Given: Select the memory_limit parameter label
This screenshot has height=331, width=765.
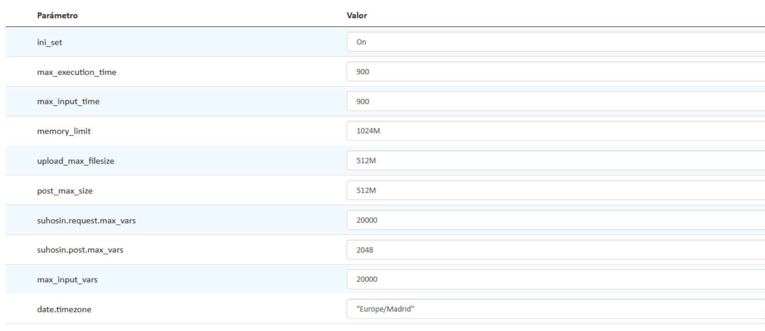Looking at the screenshot, I should coord(64,131).
